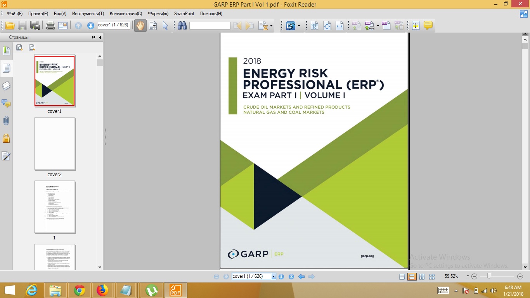Open the scanner PDF dropdown arrow

pos(378,26)
